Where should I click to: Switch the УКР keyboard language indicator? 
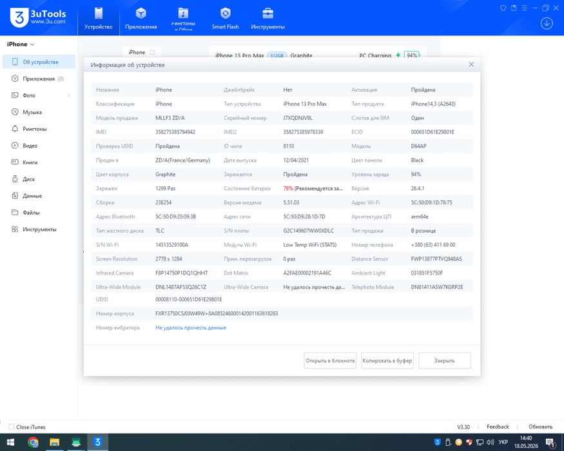pyautogui.click(x=503, y=442)
